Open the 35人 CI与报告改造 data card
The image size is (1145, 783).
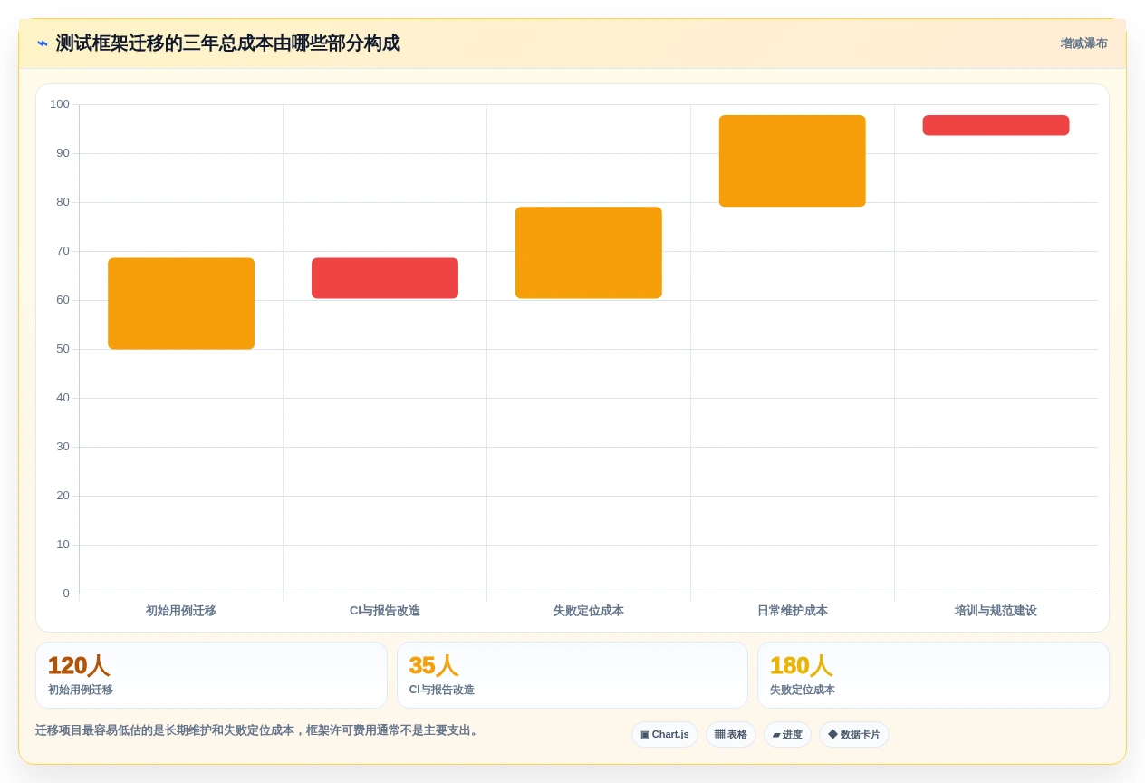(572, 675)
